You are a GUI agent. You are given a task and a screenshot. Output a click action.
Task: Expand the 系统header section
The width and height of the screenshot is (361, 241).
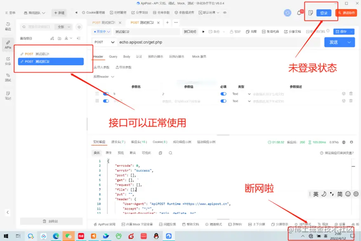[104, 77]
